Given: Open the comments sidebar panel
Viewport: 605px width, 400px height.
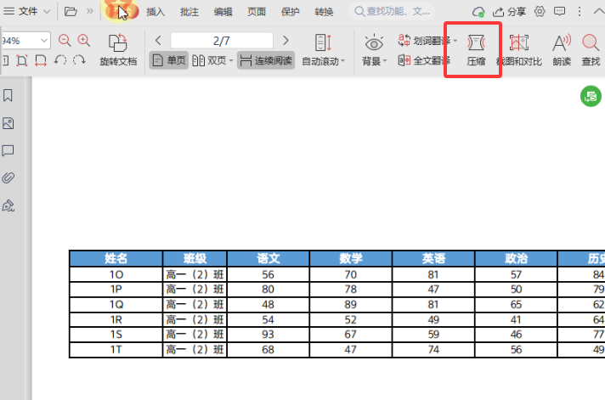Looking at the screenshot, I should (x=8, y=150).
